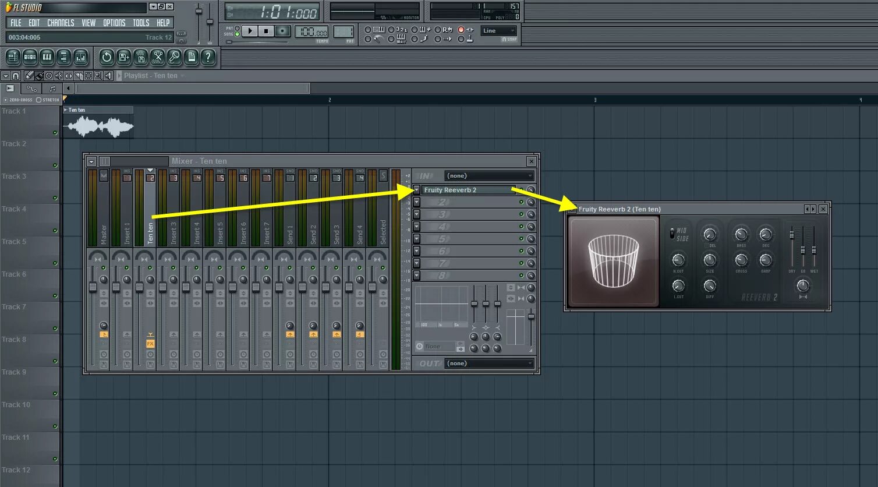Click the save new version icon
The height and width of the screenshot is (487, 878).
(x=123, y=57)
